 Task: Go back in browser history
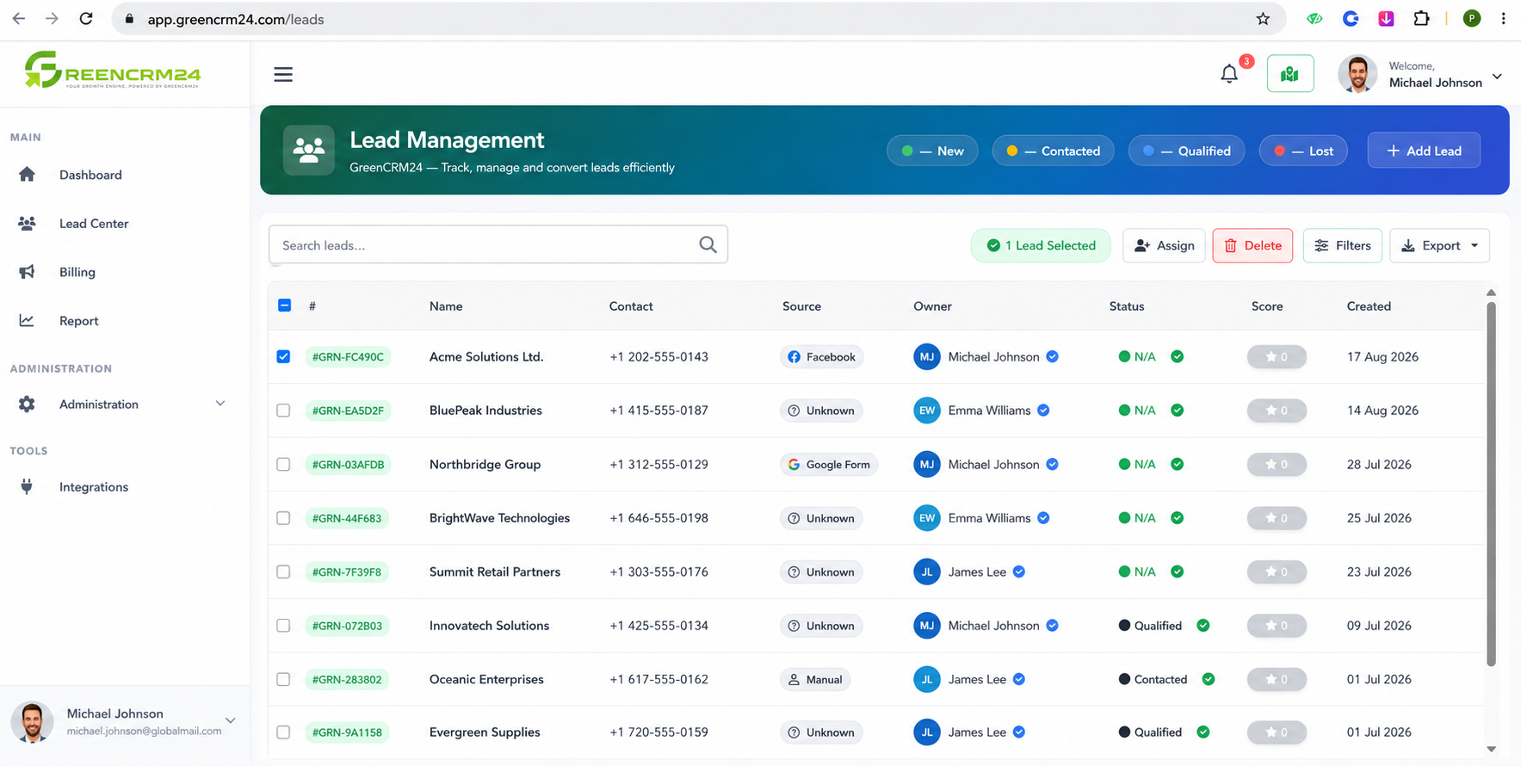(19, 19)
